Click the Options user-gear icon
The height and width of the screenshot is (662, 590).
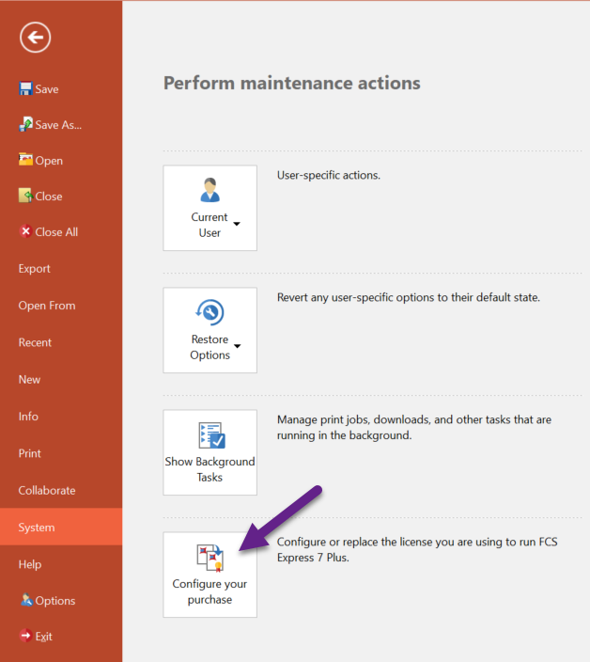[25, 600]
